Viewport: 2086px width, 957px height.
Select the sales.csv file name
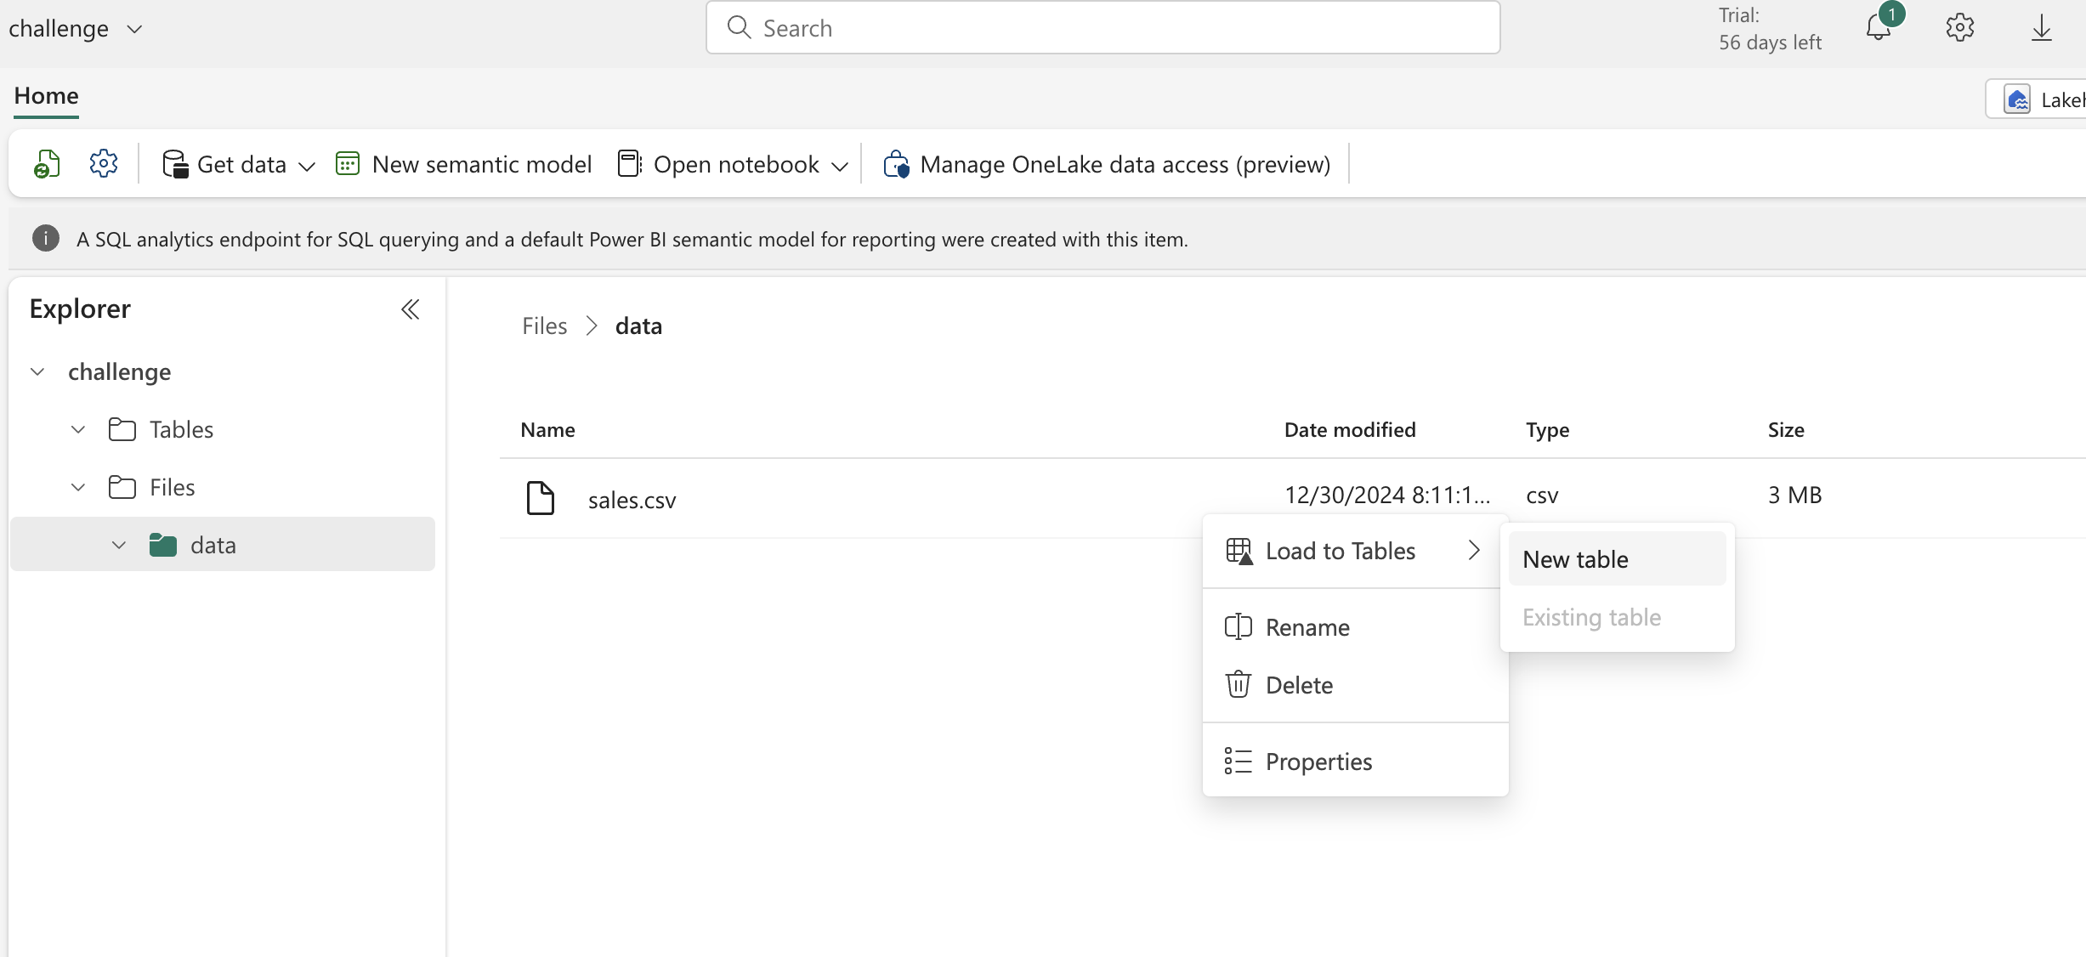tap(632, 500)
